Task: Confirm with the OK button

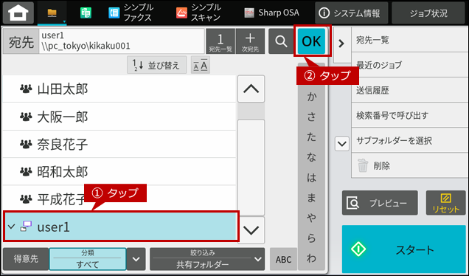Action: (x=311, y=41)
